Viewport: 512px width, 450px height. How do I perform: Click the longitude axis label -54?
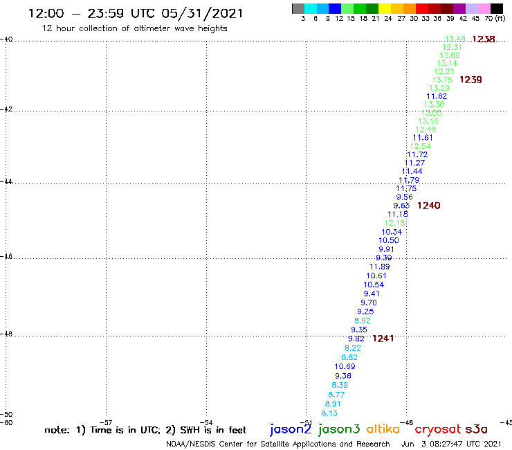206,422
